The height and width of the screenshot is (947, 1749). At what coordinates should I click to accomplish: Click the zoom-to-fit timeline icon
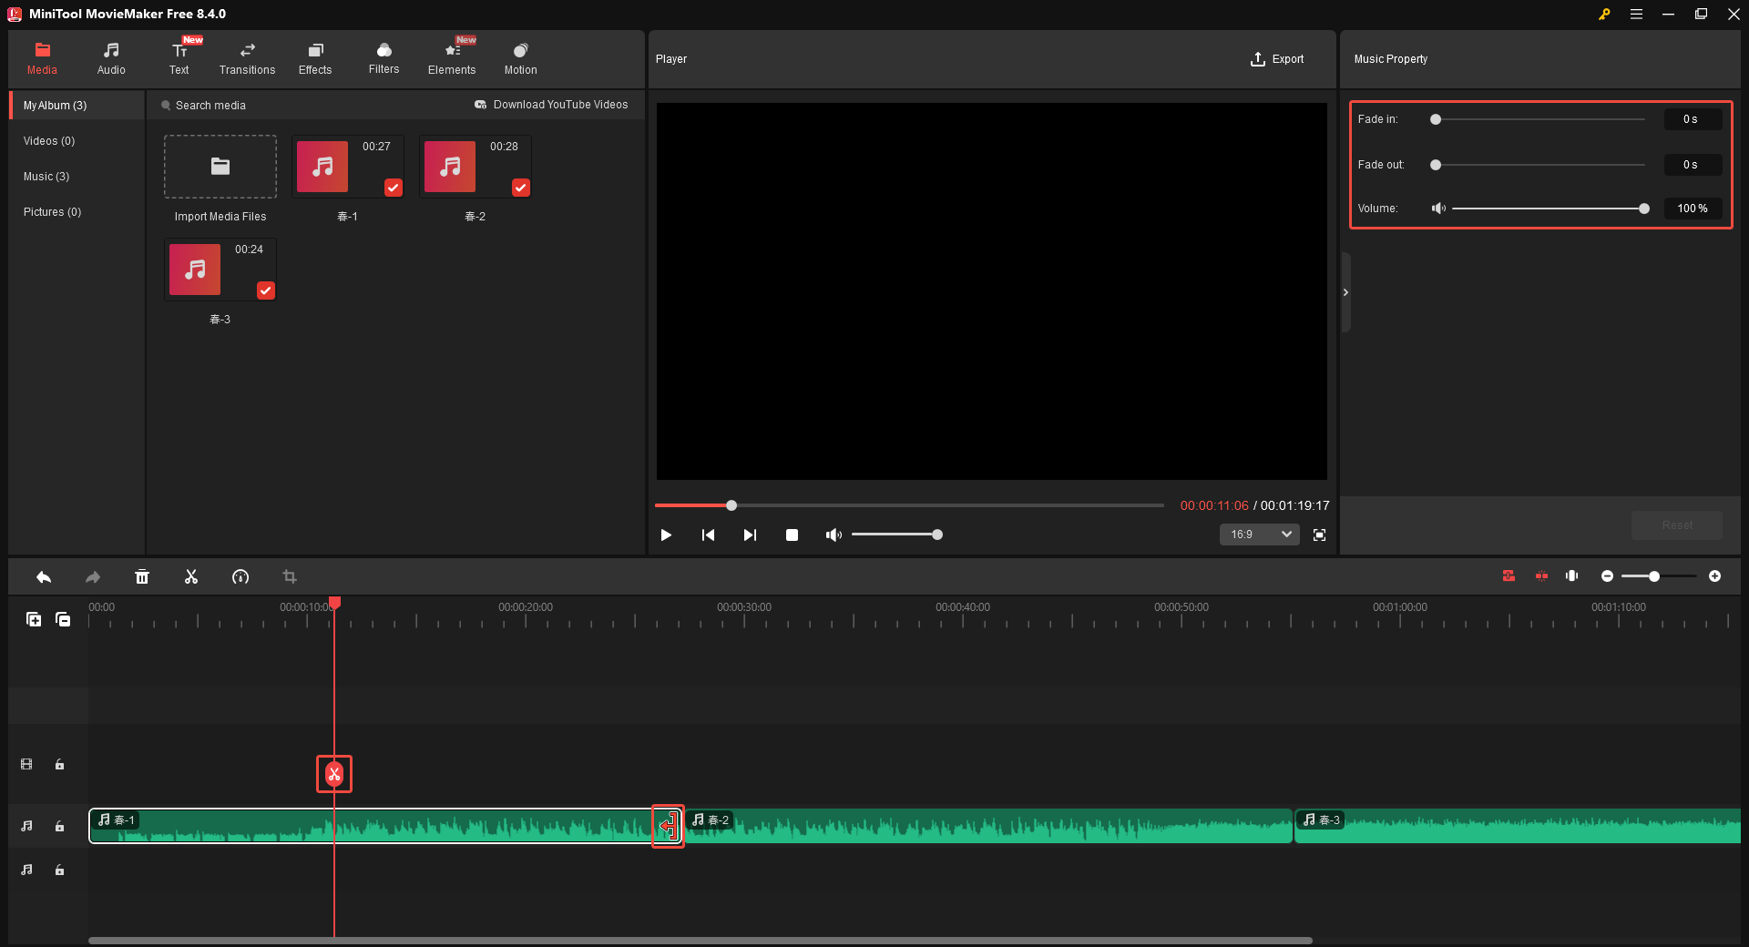click(x=1571, y=576)
